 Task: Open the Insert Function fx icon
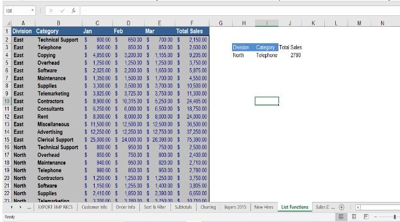click(x=73, y=11)
